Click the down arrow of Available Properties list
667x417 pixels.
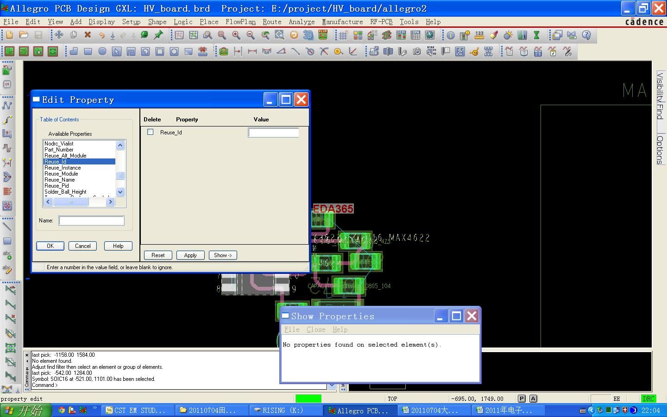[x=120, y=192]
